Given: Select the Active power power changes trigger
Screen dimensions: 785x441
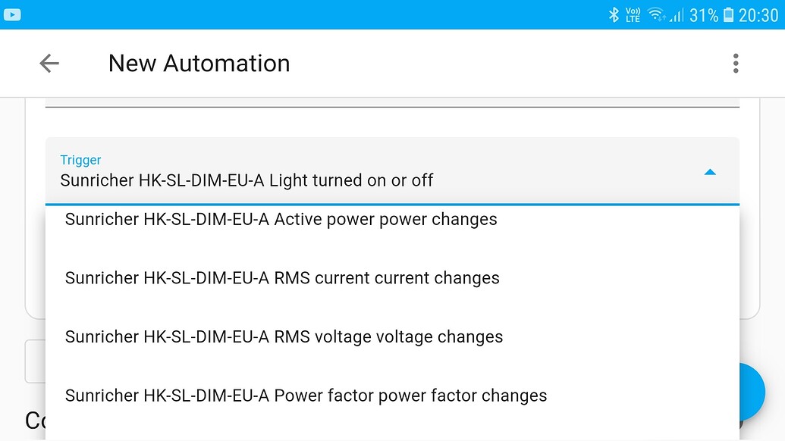Looking at the screenshot, I should tap(282, 219).
